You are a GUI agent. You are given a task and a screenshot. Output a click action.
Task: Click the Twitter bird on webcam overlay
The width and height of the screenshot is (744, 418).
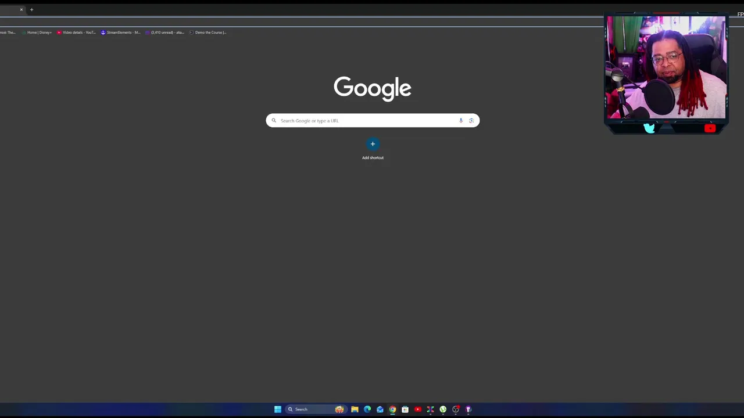[649, 128]
